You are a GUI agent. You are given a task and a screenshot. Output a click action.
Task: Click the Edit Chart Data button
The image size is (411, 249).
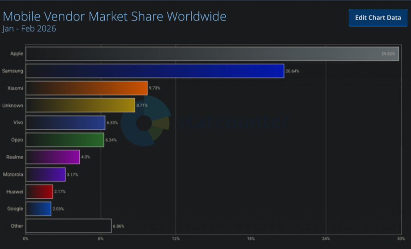click(378, 17)
